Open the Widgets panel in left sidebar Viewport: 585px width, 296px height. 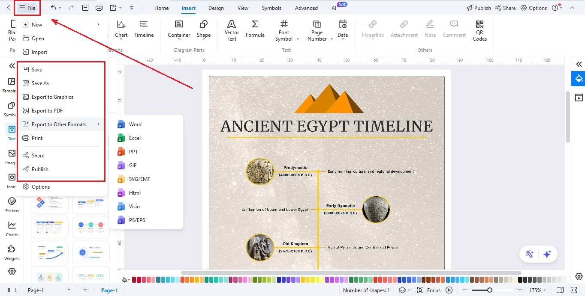tap(12, 252)
